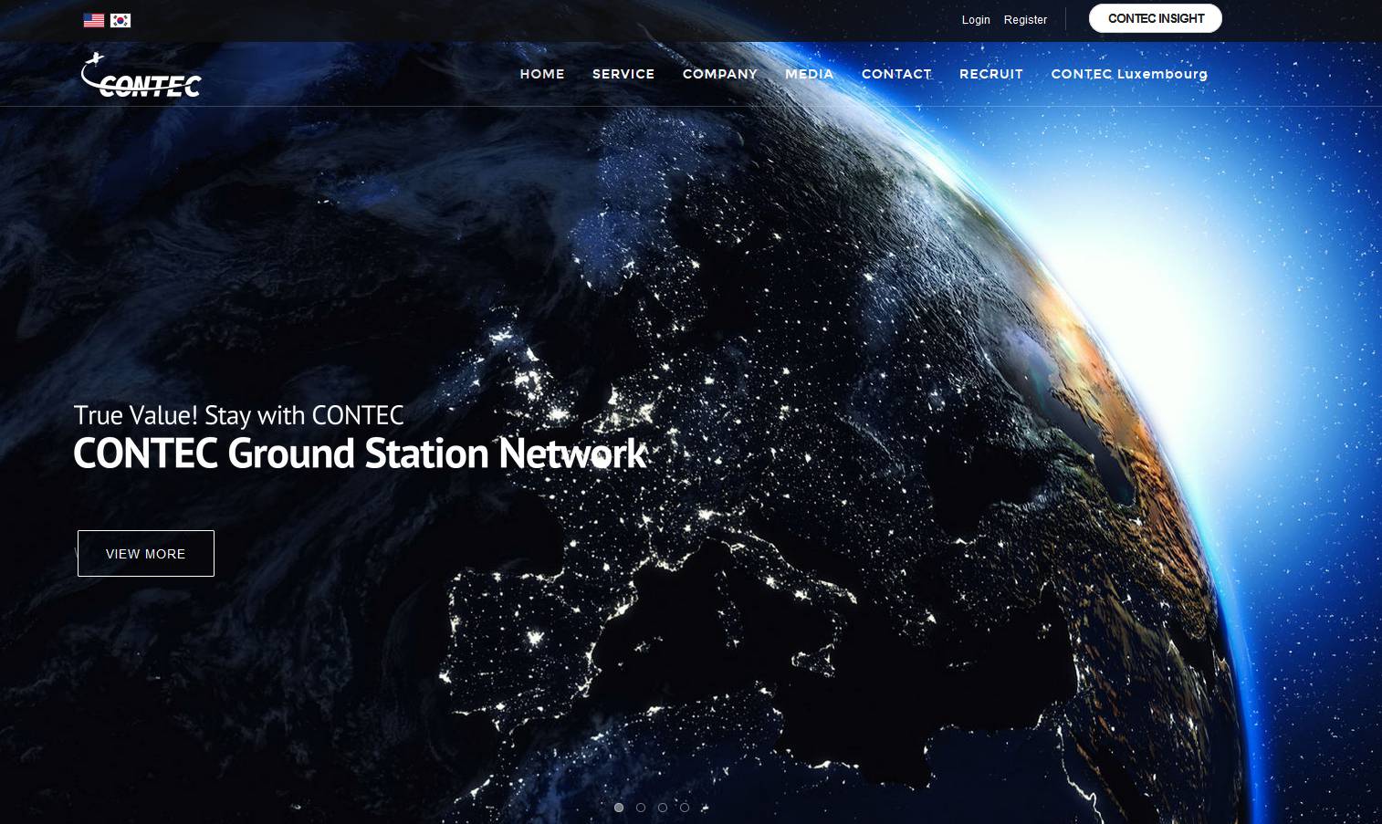Image resolution: width=1382 pixels, height=824 pixels.
Task: Switch language with the US flag icon
Action: coord(94,20)
